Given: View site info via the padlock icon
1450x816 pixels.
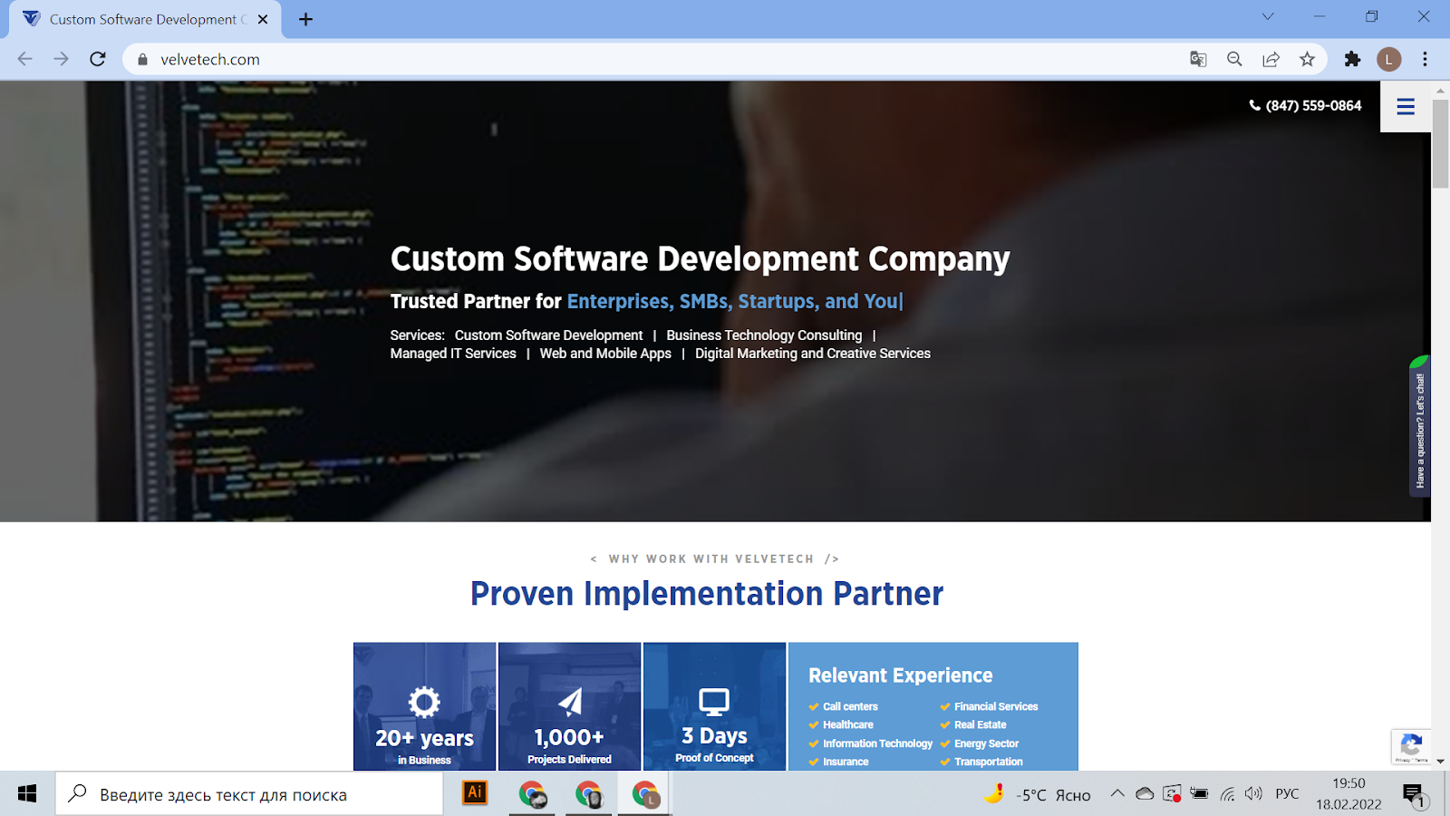Looking at the screenshot, I should [142, 59].
